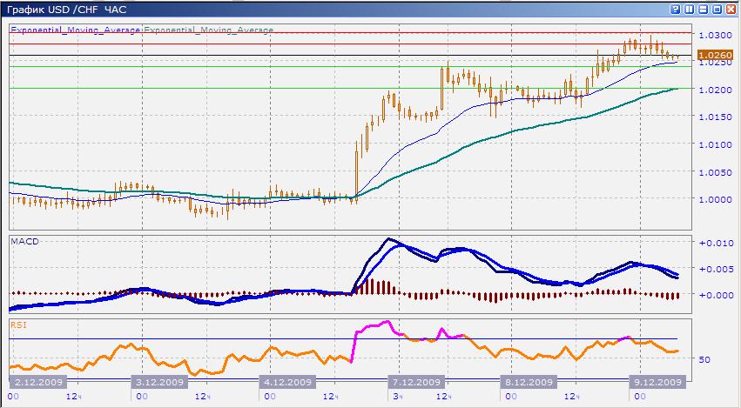The width and height of the screenshot is (741, 408).
Task: Click the 1.0260 current price tag
Action: pos(714,55)
